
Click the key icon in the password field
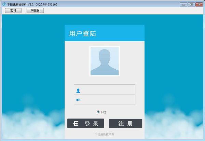[x=78, y=100]
